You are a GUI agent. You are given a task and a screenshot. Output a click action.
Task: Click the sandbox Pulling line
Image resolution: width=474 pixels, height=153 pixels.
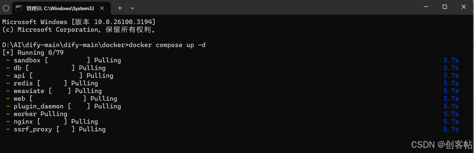(x=64, y=60)
